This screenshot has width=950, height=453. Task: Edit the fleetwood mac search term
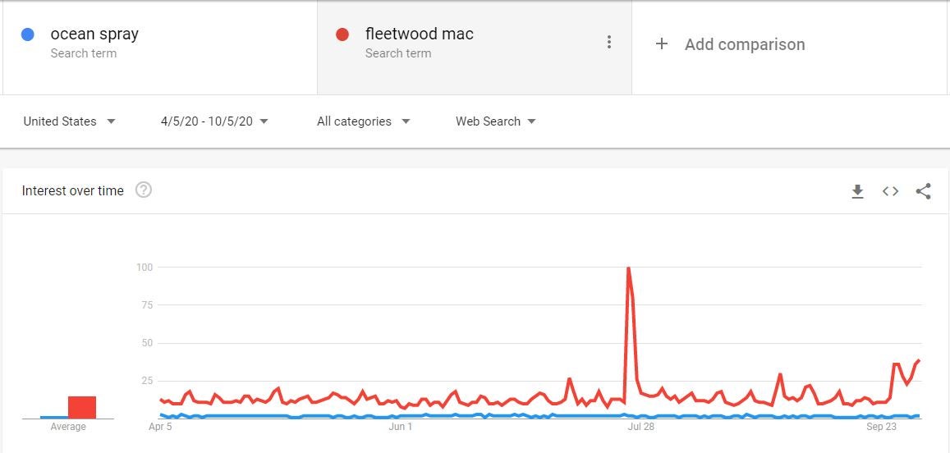[420, 34]
